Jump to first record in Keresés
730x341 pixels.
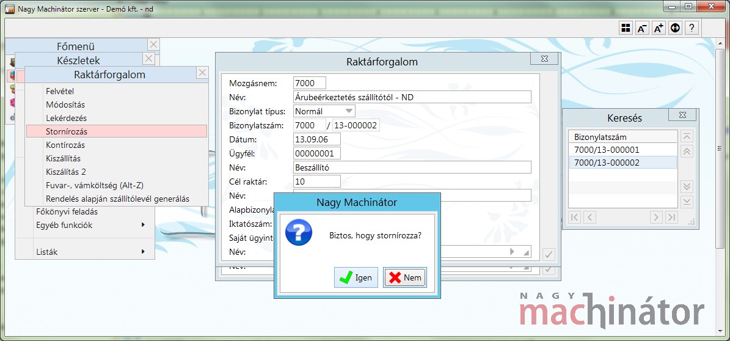pyautogui.click(x=575, y=216)
